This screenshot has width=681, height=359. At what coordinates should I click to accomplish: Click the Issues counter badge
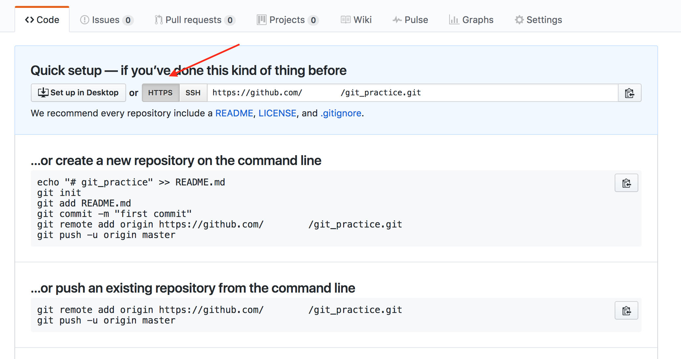(x=128, y=20)
